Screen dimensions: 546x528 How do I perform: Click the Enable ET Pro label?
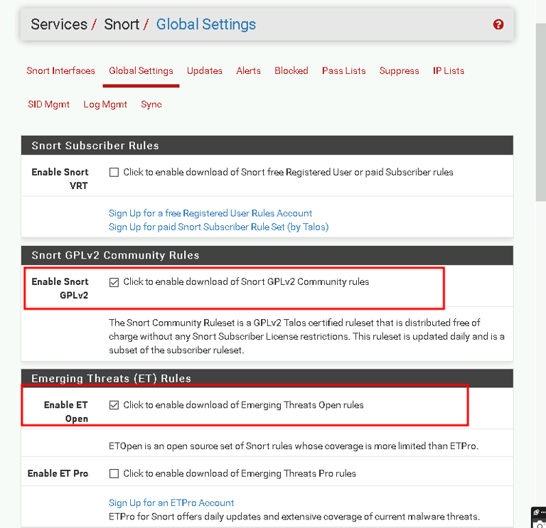[58, 473]
